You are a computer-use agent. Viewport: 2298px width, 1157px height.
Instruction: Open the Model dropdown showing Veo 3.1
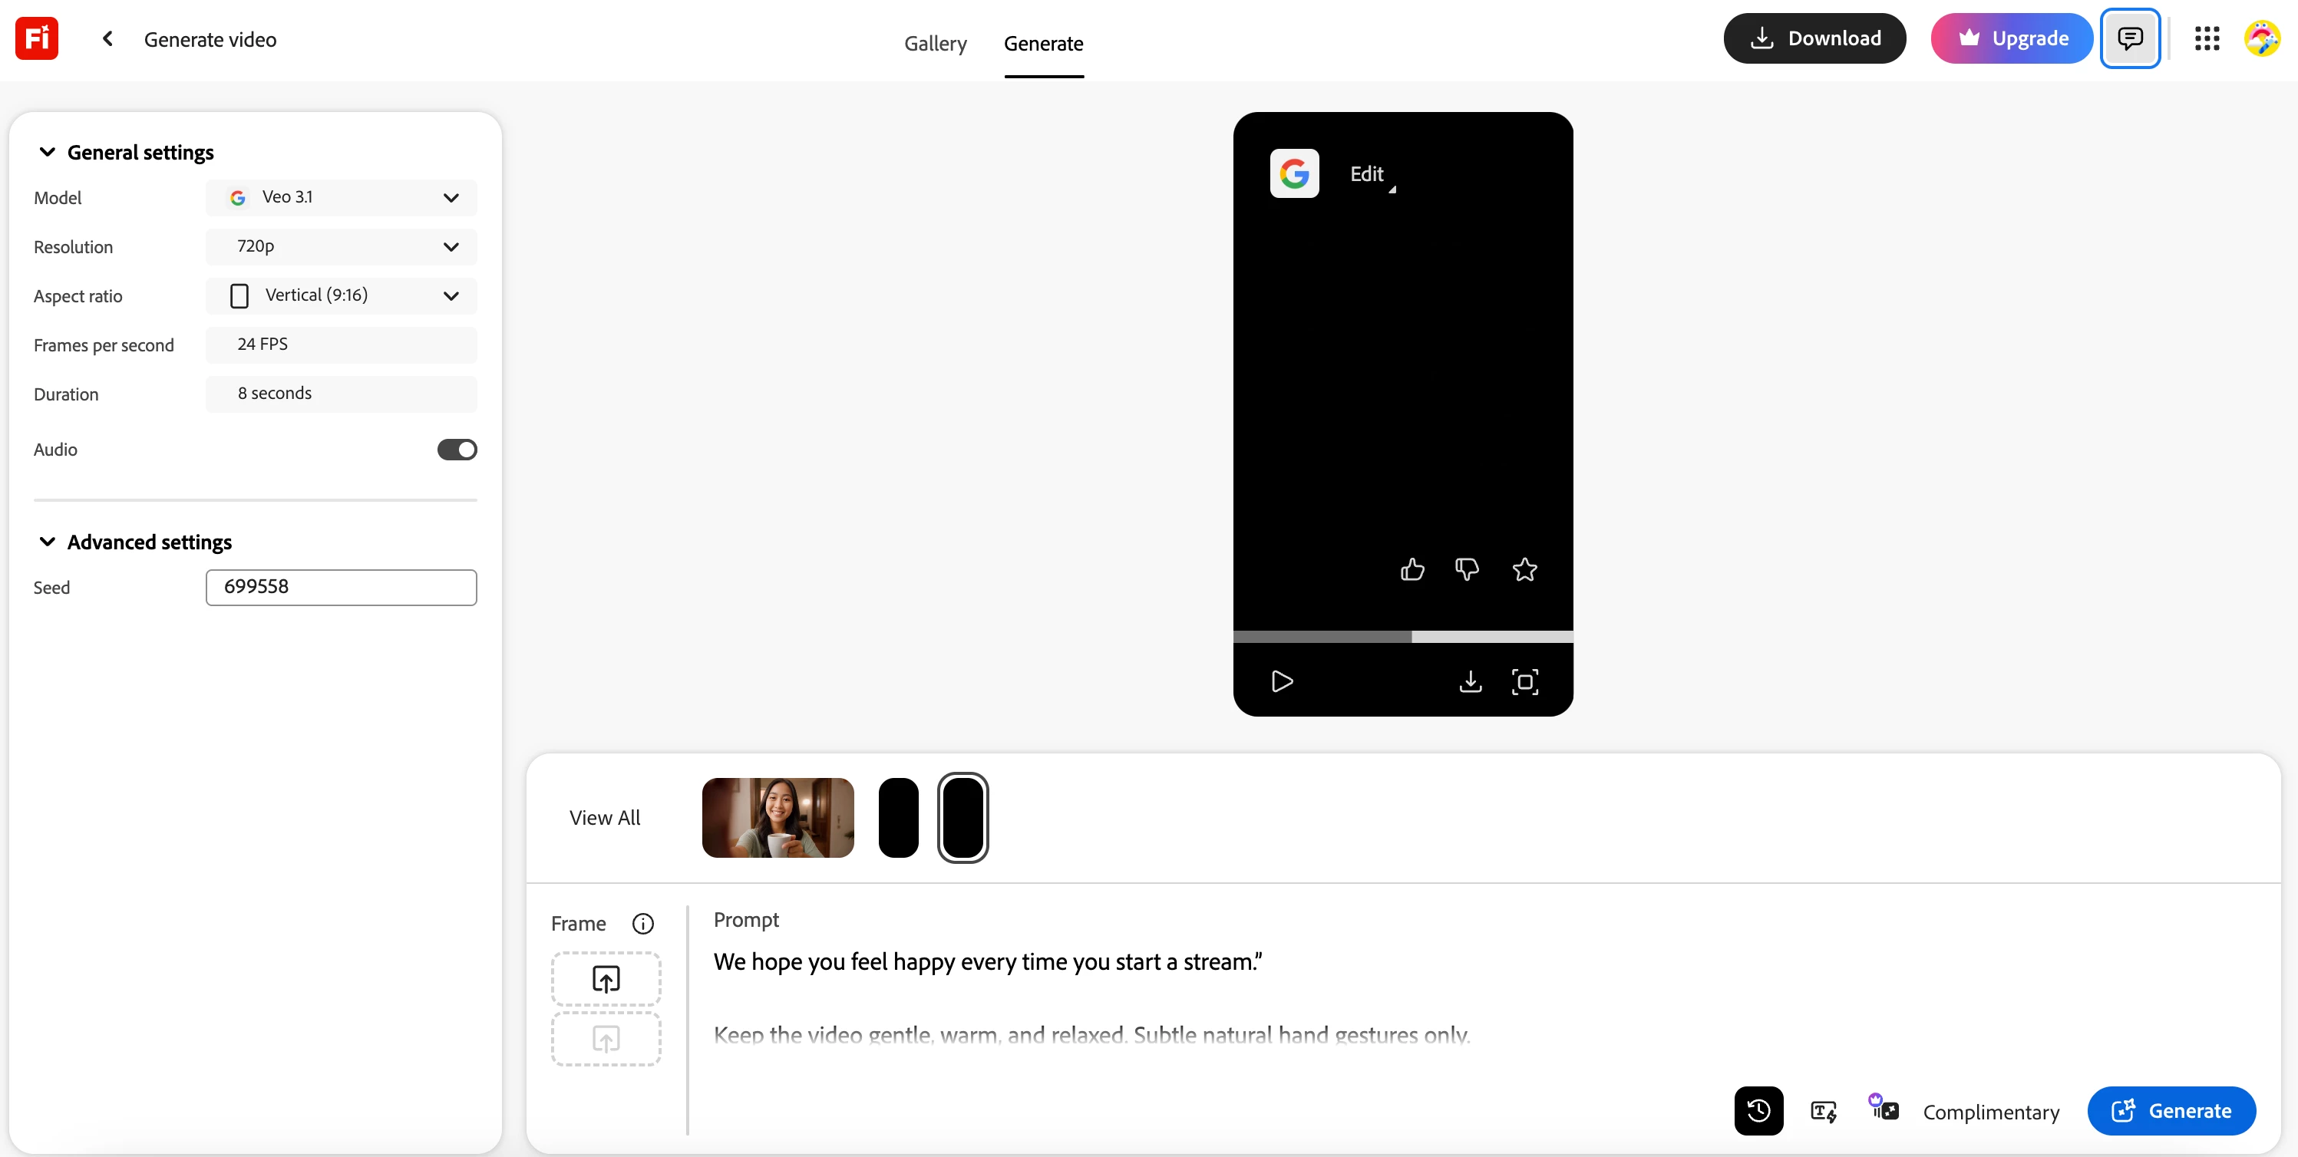(341, 197)
